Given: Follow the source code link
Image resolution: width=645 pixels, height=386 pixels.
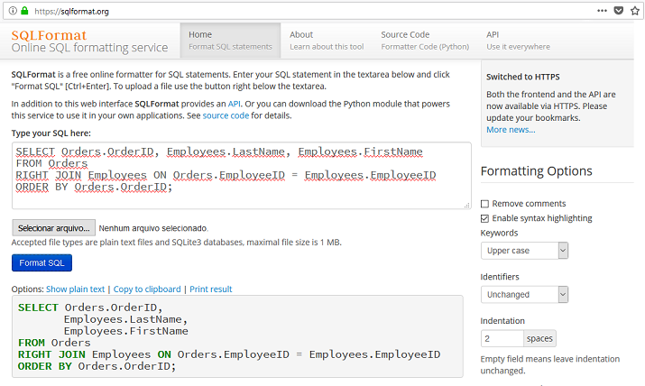Looking at the screenshot, I should click(226, 115).
